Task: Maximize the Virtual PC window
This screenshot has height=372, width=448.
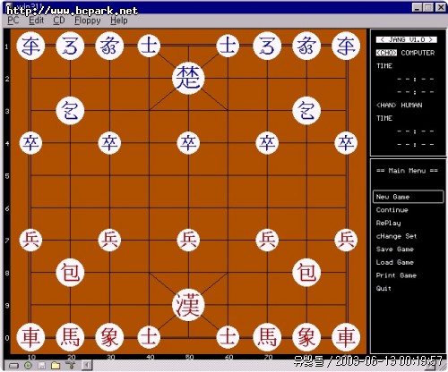Action: (428, 7)
